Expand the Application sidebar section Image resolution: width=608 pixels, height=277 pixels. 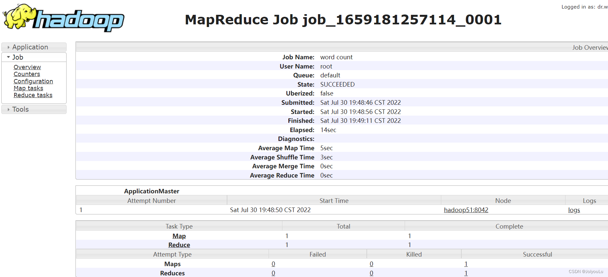click(30, 47)
